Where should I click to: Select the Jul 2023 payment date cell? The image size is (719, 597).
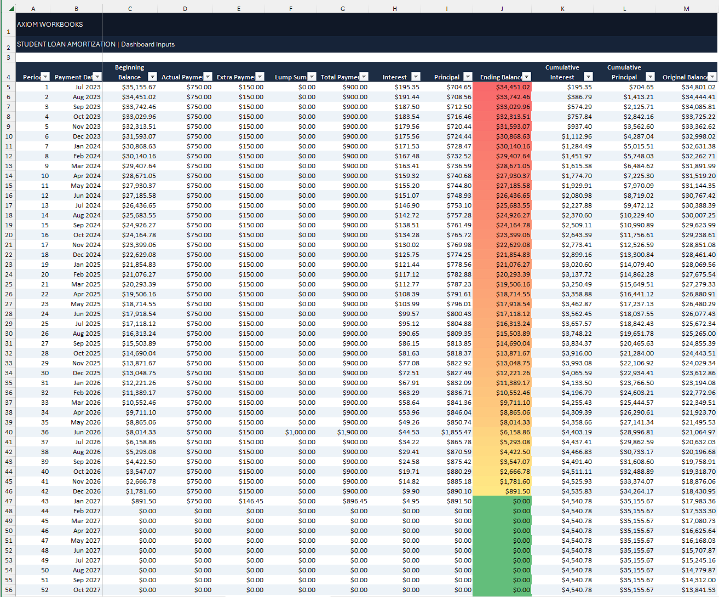[76, 87]
